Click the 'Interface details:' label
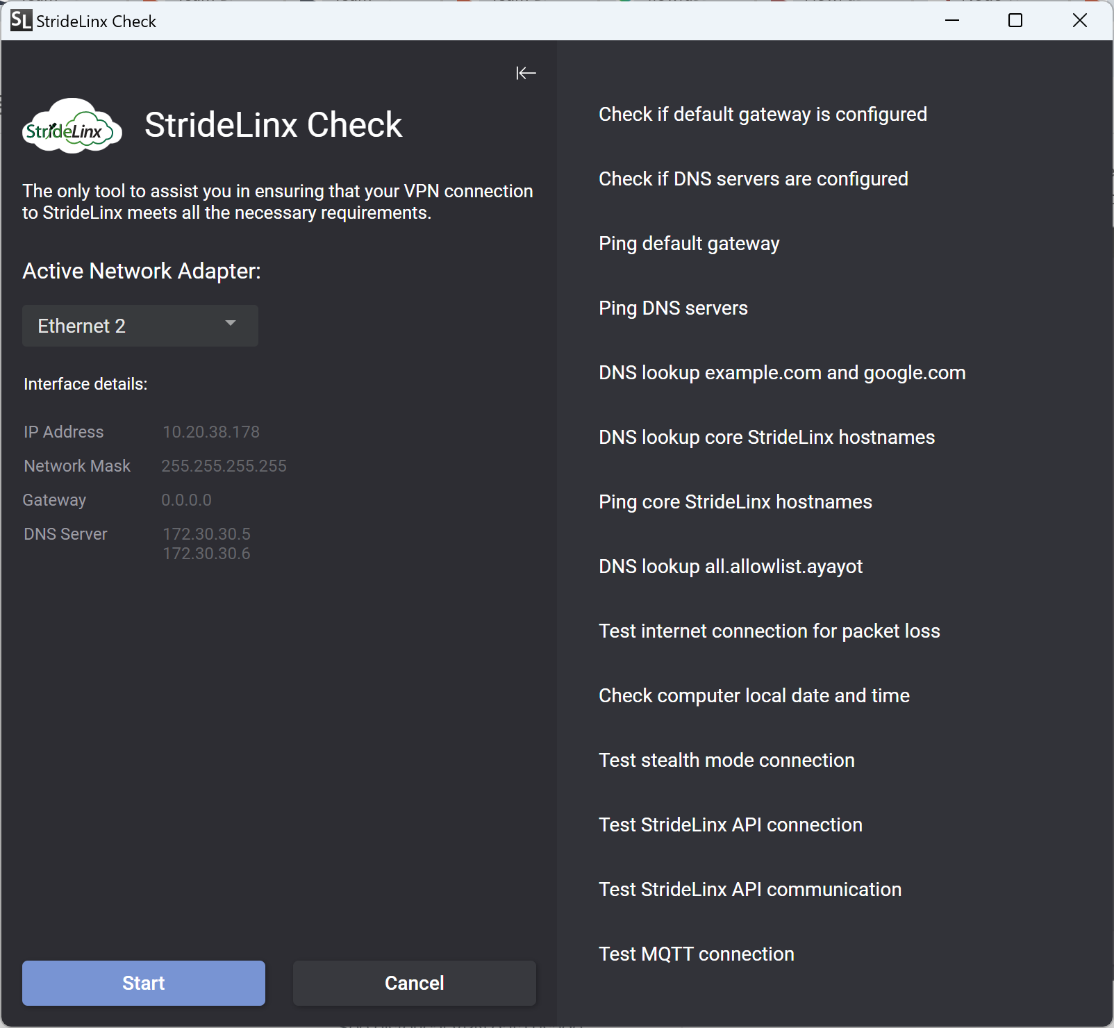Image resolution: width=1114 pixels, height=1028 pixels. point(85,384)
